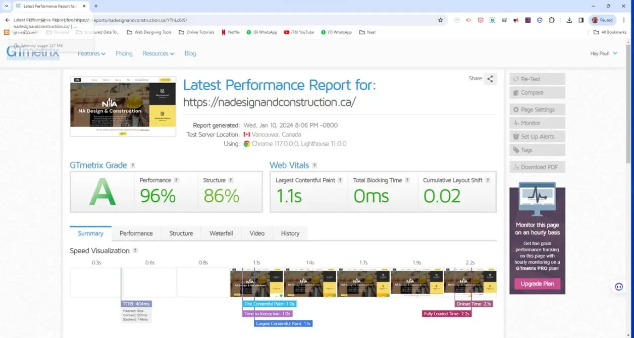
Task: Switch to the Performance tab
Action: tap(136, 234)
